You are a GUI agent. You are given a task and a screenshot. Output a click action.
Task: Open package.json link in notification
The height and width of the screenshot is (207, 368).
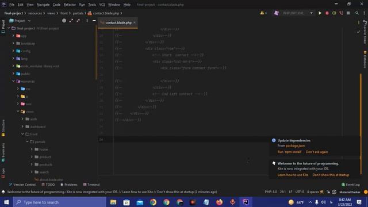coord(295,145)
